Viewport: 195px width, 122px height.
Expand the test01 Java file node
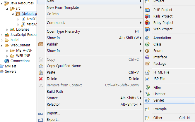pyautogui.click(x=18, y=19)
